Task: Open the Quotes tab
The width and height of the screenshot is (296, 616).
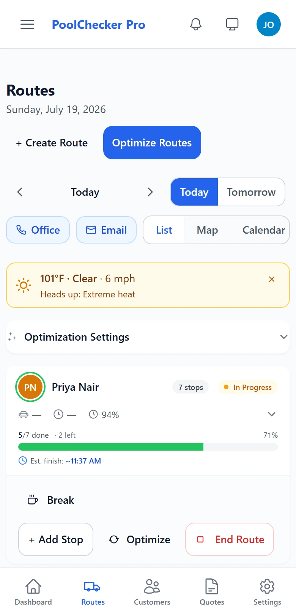Action: (x=212, y=592)
